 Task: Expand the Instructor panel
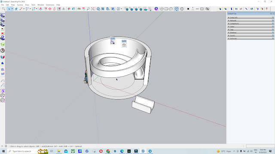(251, 38)
